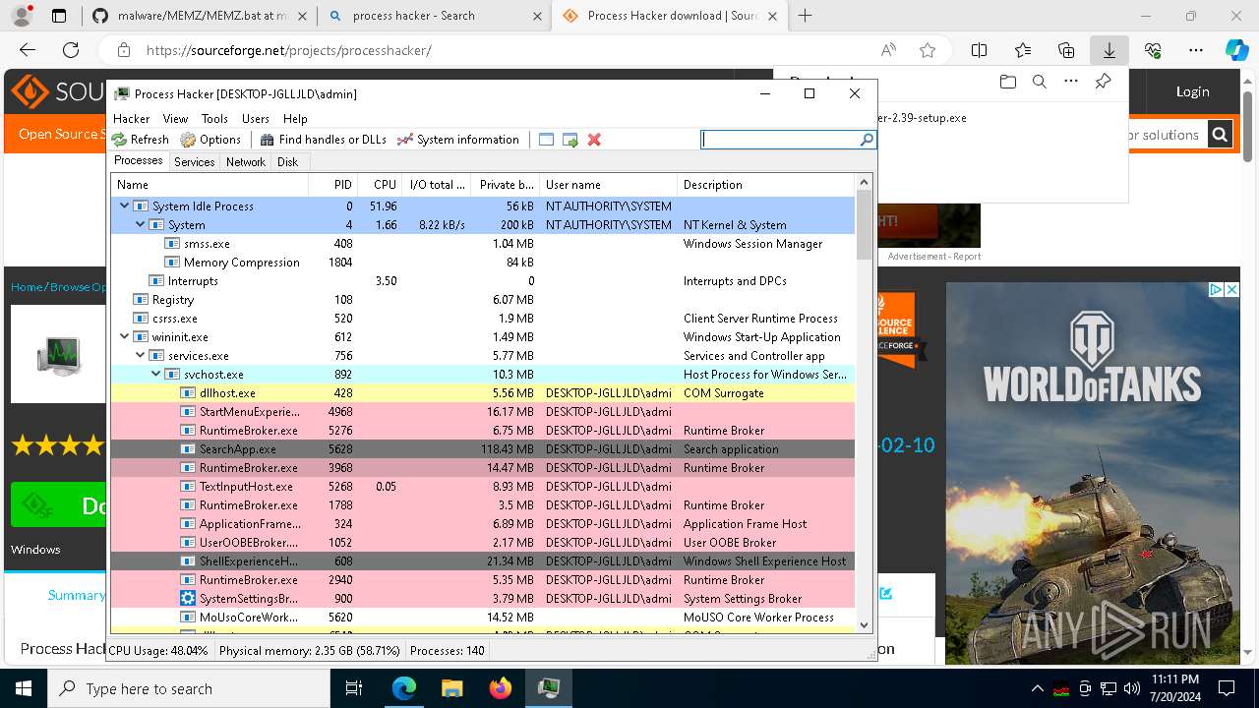Select the Memory Compression process row
This screenshot has width=1259, height=708.
pos(483,262)
